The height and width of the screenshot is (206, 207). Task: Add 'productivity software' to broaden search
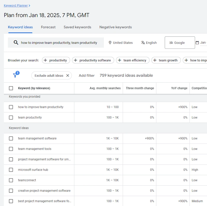93,60
